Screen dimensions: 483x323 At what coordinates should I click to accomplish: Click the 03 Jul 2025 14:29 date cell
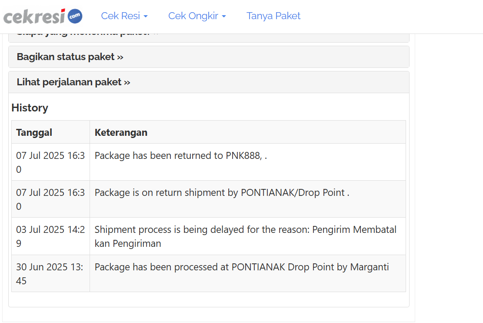[x=50, y=236]
